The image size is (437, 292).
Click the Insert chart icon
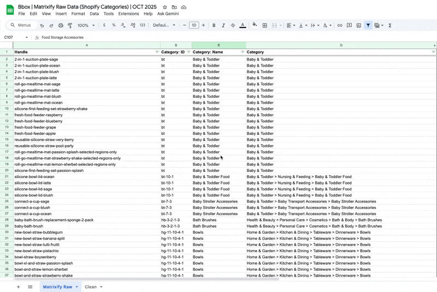tap(358, 25)
